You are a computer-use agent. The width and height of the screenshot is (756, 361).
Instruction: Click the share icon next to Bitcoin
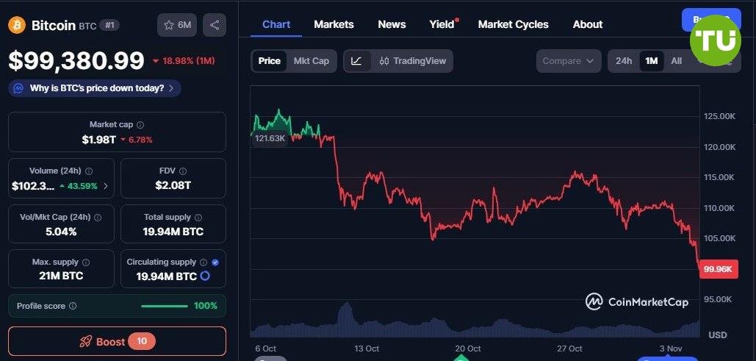215,25
